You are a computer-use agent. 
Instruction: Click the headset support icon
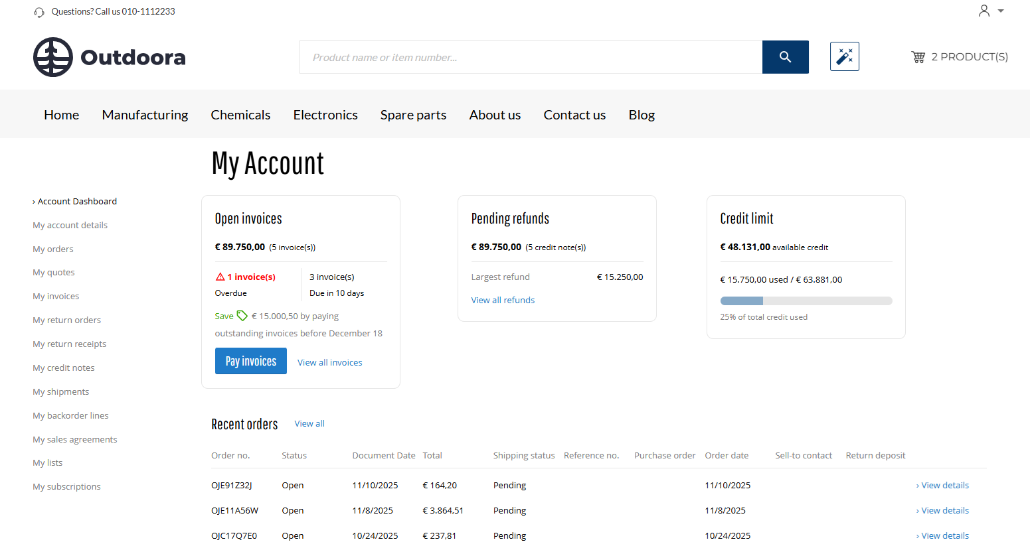39,12
